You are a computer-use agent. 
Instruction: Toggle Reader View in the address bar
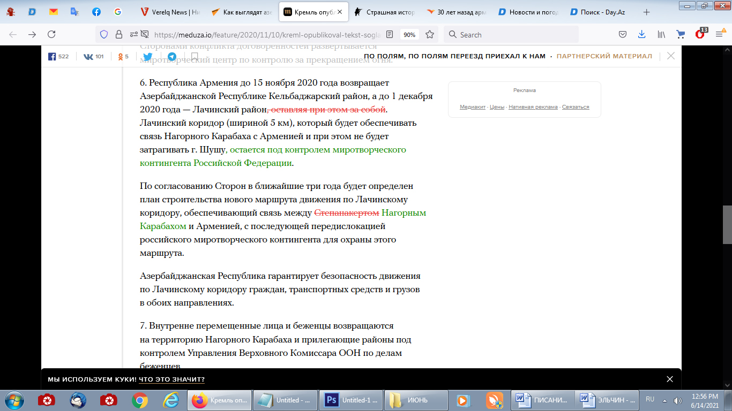390,35
